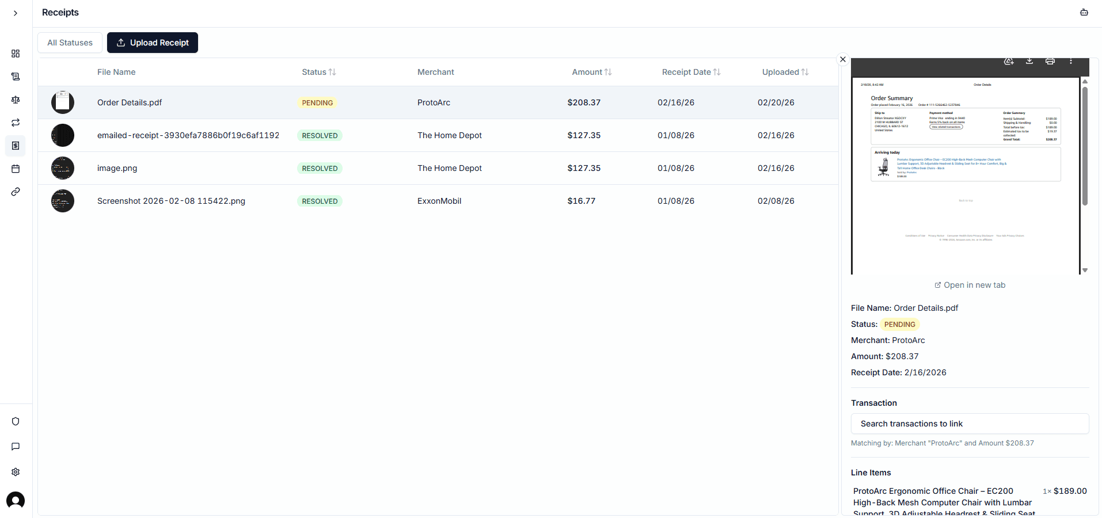
Task: Expand the sidebar using the chevron
Action: click(x=16, y=12)
